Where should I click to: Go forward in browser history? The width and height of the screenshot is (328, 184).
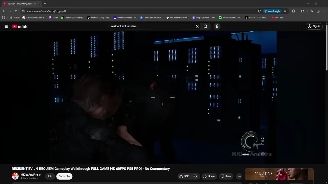tap(10, 11)
